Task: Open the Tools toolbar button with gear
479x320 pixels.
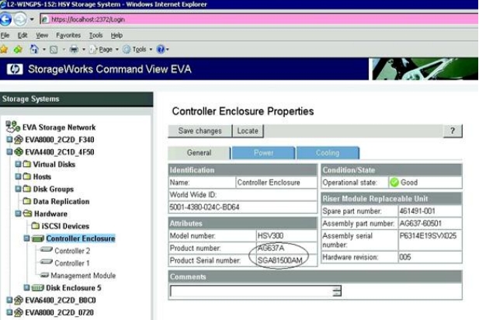Action: click(137, 49)
